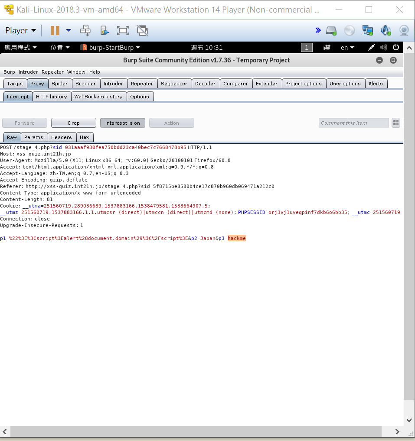The image size is (415, 441).
Task: Switch to the Target tab
Action: coord(15,84)
